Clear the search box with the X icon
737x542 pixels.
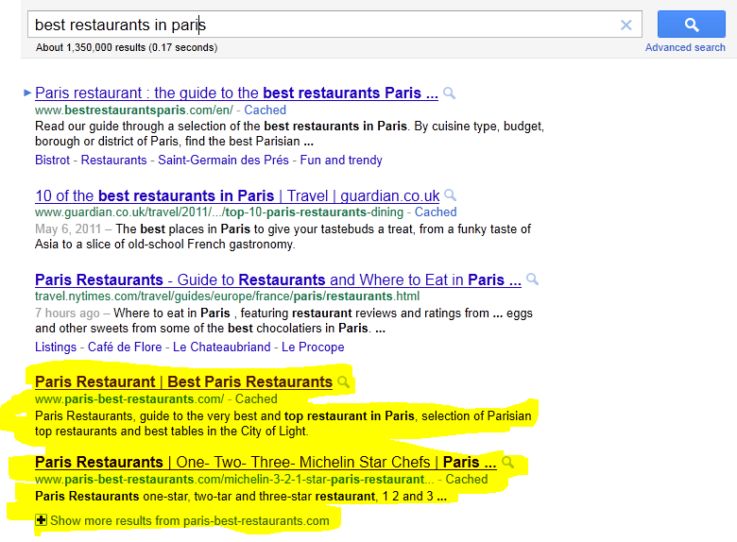626,25
